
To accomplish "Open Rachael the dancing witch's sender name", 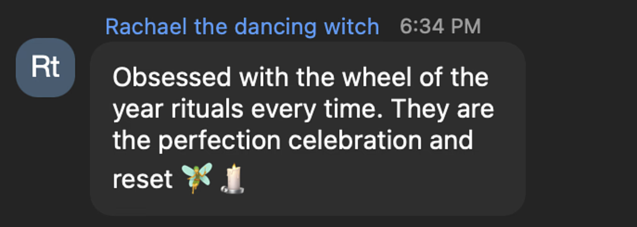I will click(x=242, y=27).
